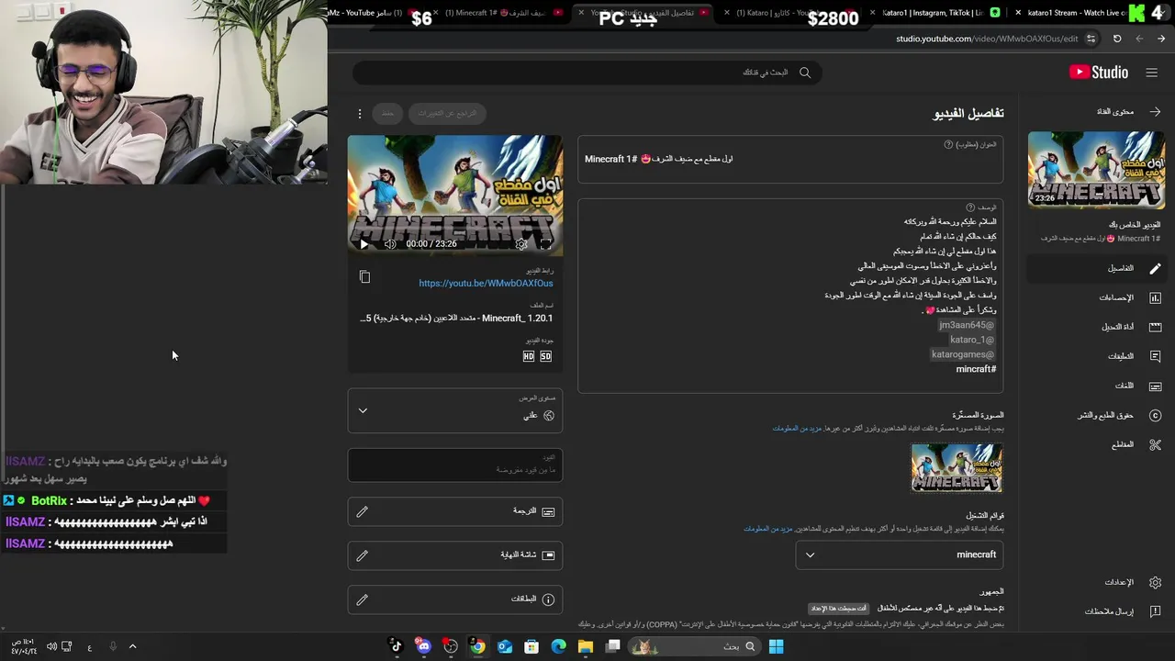Click the taskbar search box
1175x661 pixels.
coord(693,646)
